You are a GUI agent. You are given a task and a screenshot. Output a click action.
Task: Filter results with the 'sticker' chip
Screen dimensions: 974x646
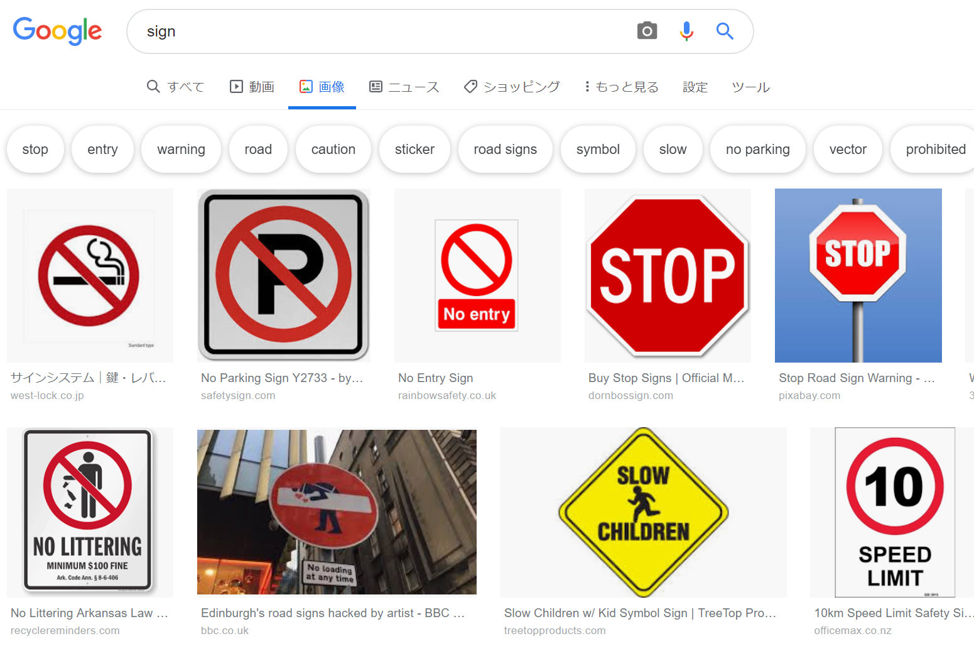[414, 149]
